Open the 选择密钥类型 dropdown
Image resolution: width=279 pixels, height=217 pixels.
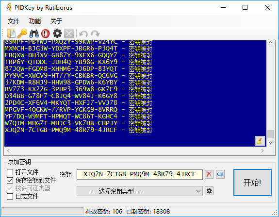coord(140,191)
